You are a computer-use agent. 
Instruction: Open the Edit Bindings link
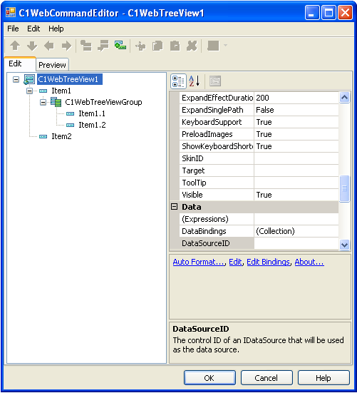click(x=269, y=262)
